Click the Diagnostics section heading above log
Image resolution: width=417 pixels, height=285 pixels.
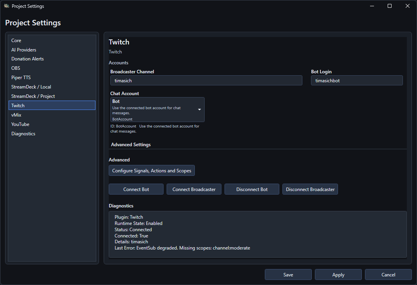tap(121, 206)
